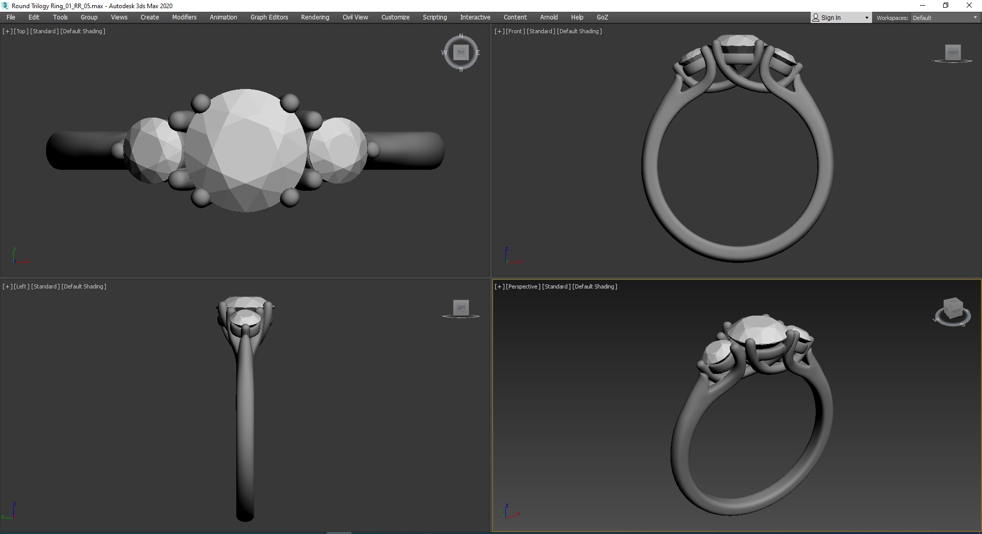Open the Customize menu
The width and height of the screenshot is (982, 534).
pos(395,17)
